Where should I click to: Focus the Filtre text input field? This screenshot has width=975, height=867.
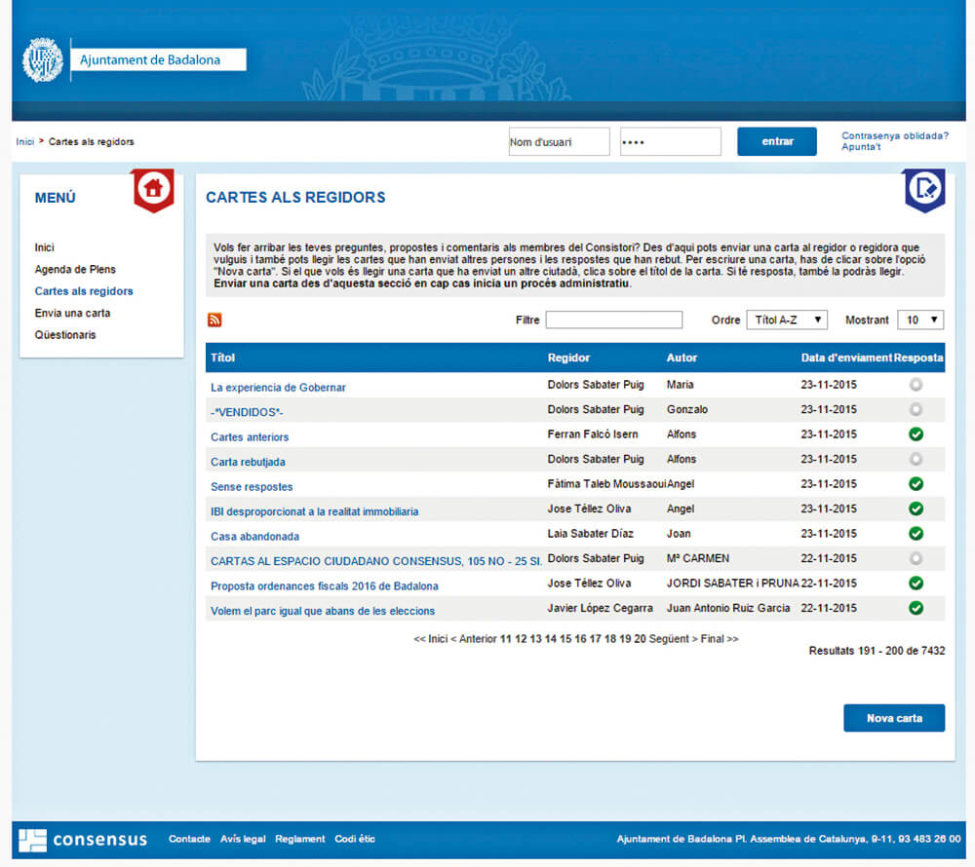pos(613,320)
